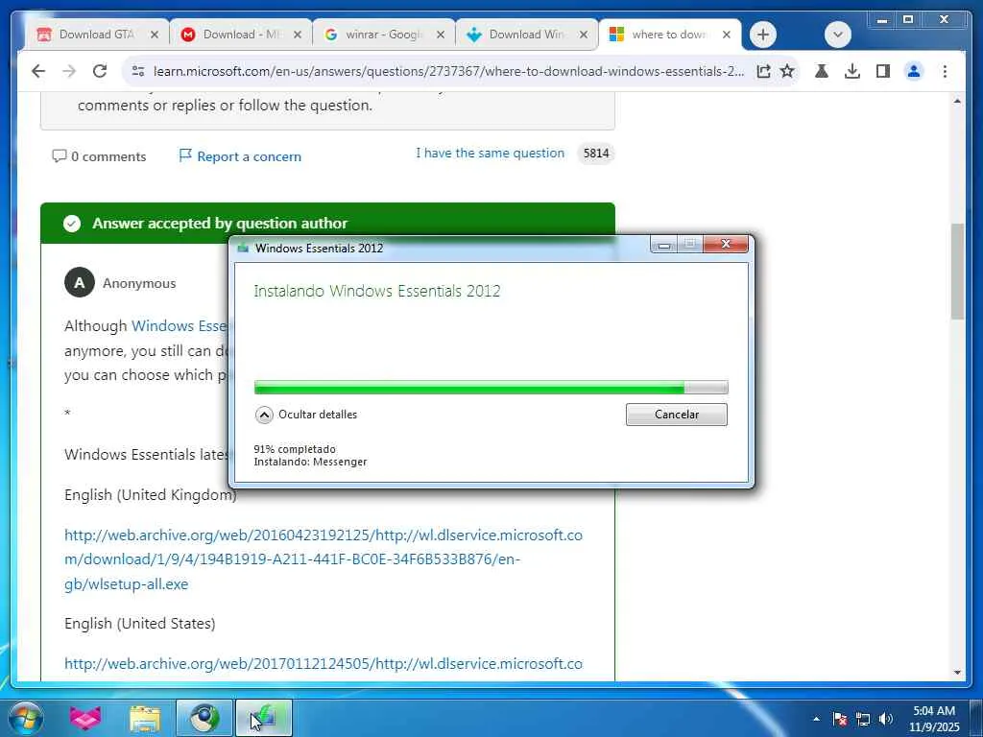Image resolution: width=983 pixels, height=737 pixels.
Task: Open the 0 comments link
Action: pyautogui.click(x=99, y=156)
